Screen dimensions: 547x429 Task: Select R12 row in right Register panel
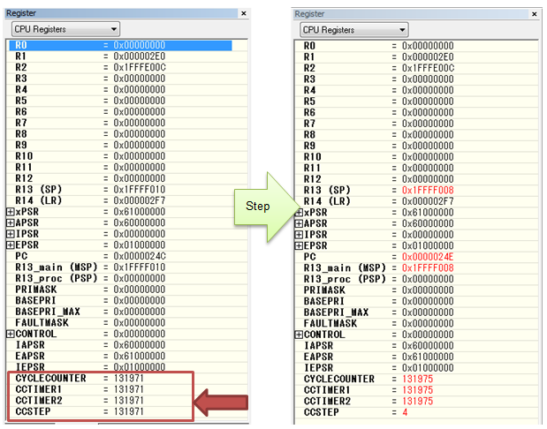(x=416, y=179)
